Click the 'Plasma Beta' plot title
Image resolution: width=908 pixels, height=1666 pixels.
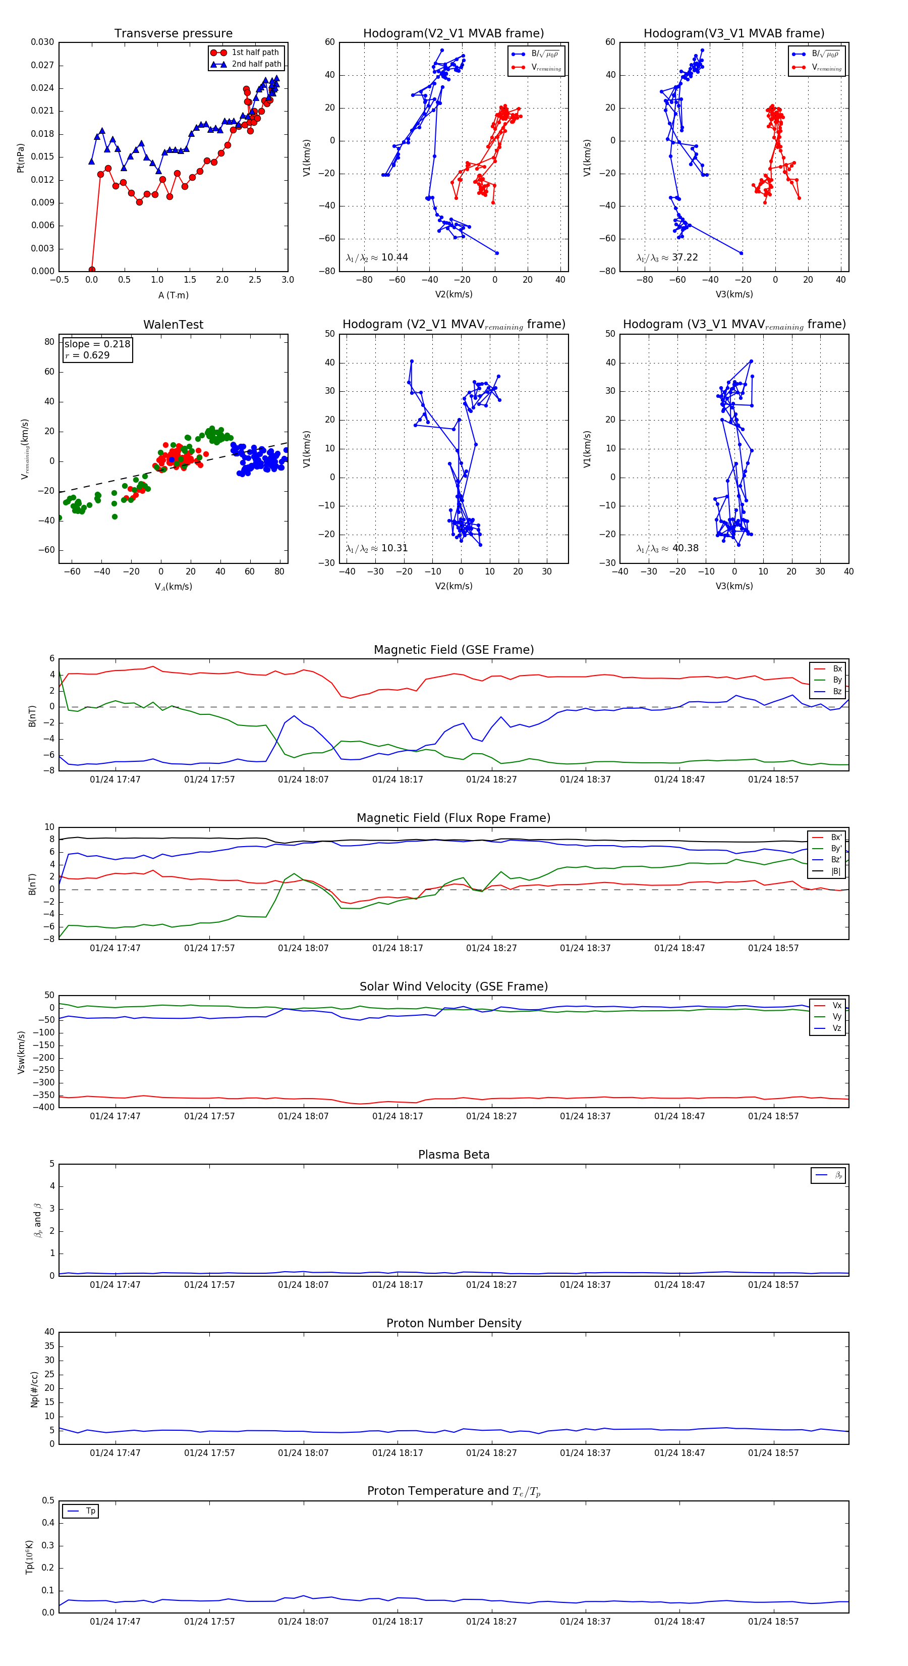[x=453, y=1155]
